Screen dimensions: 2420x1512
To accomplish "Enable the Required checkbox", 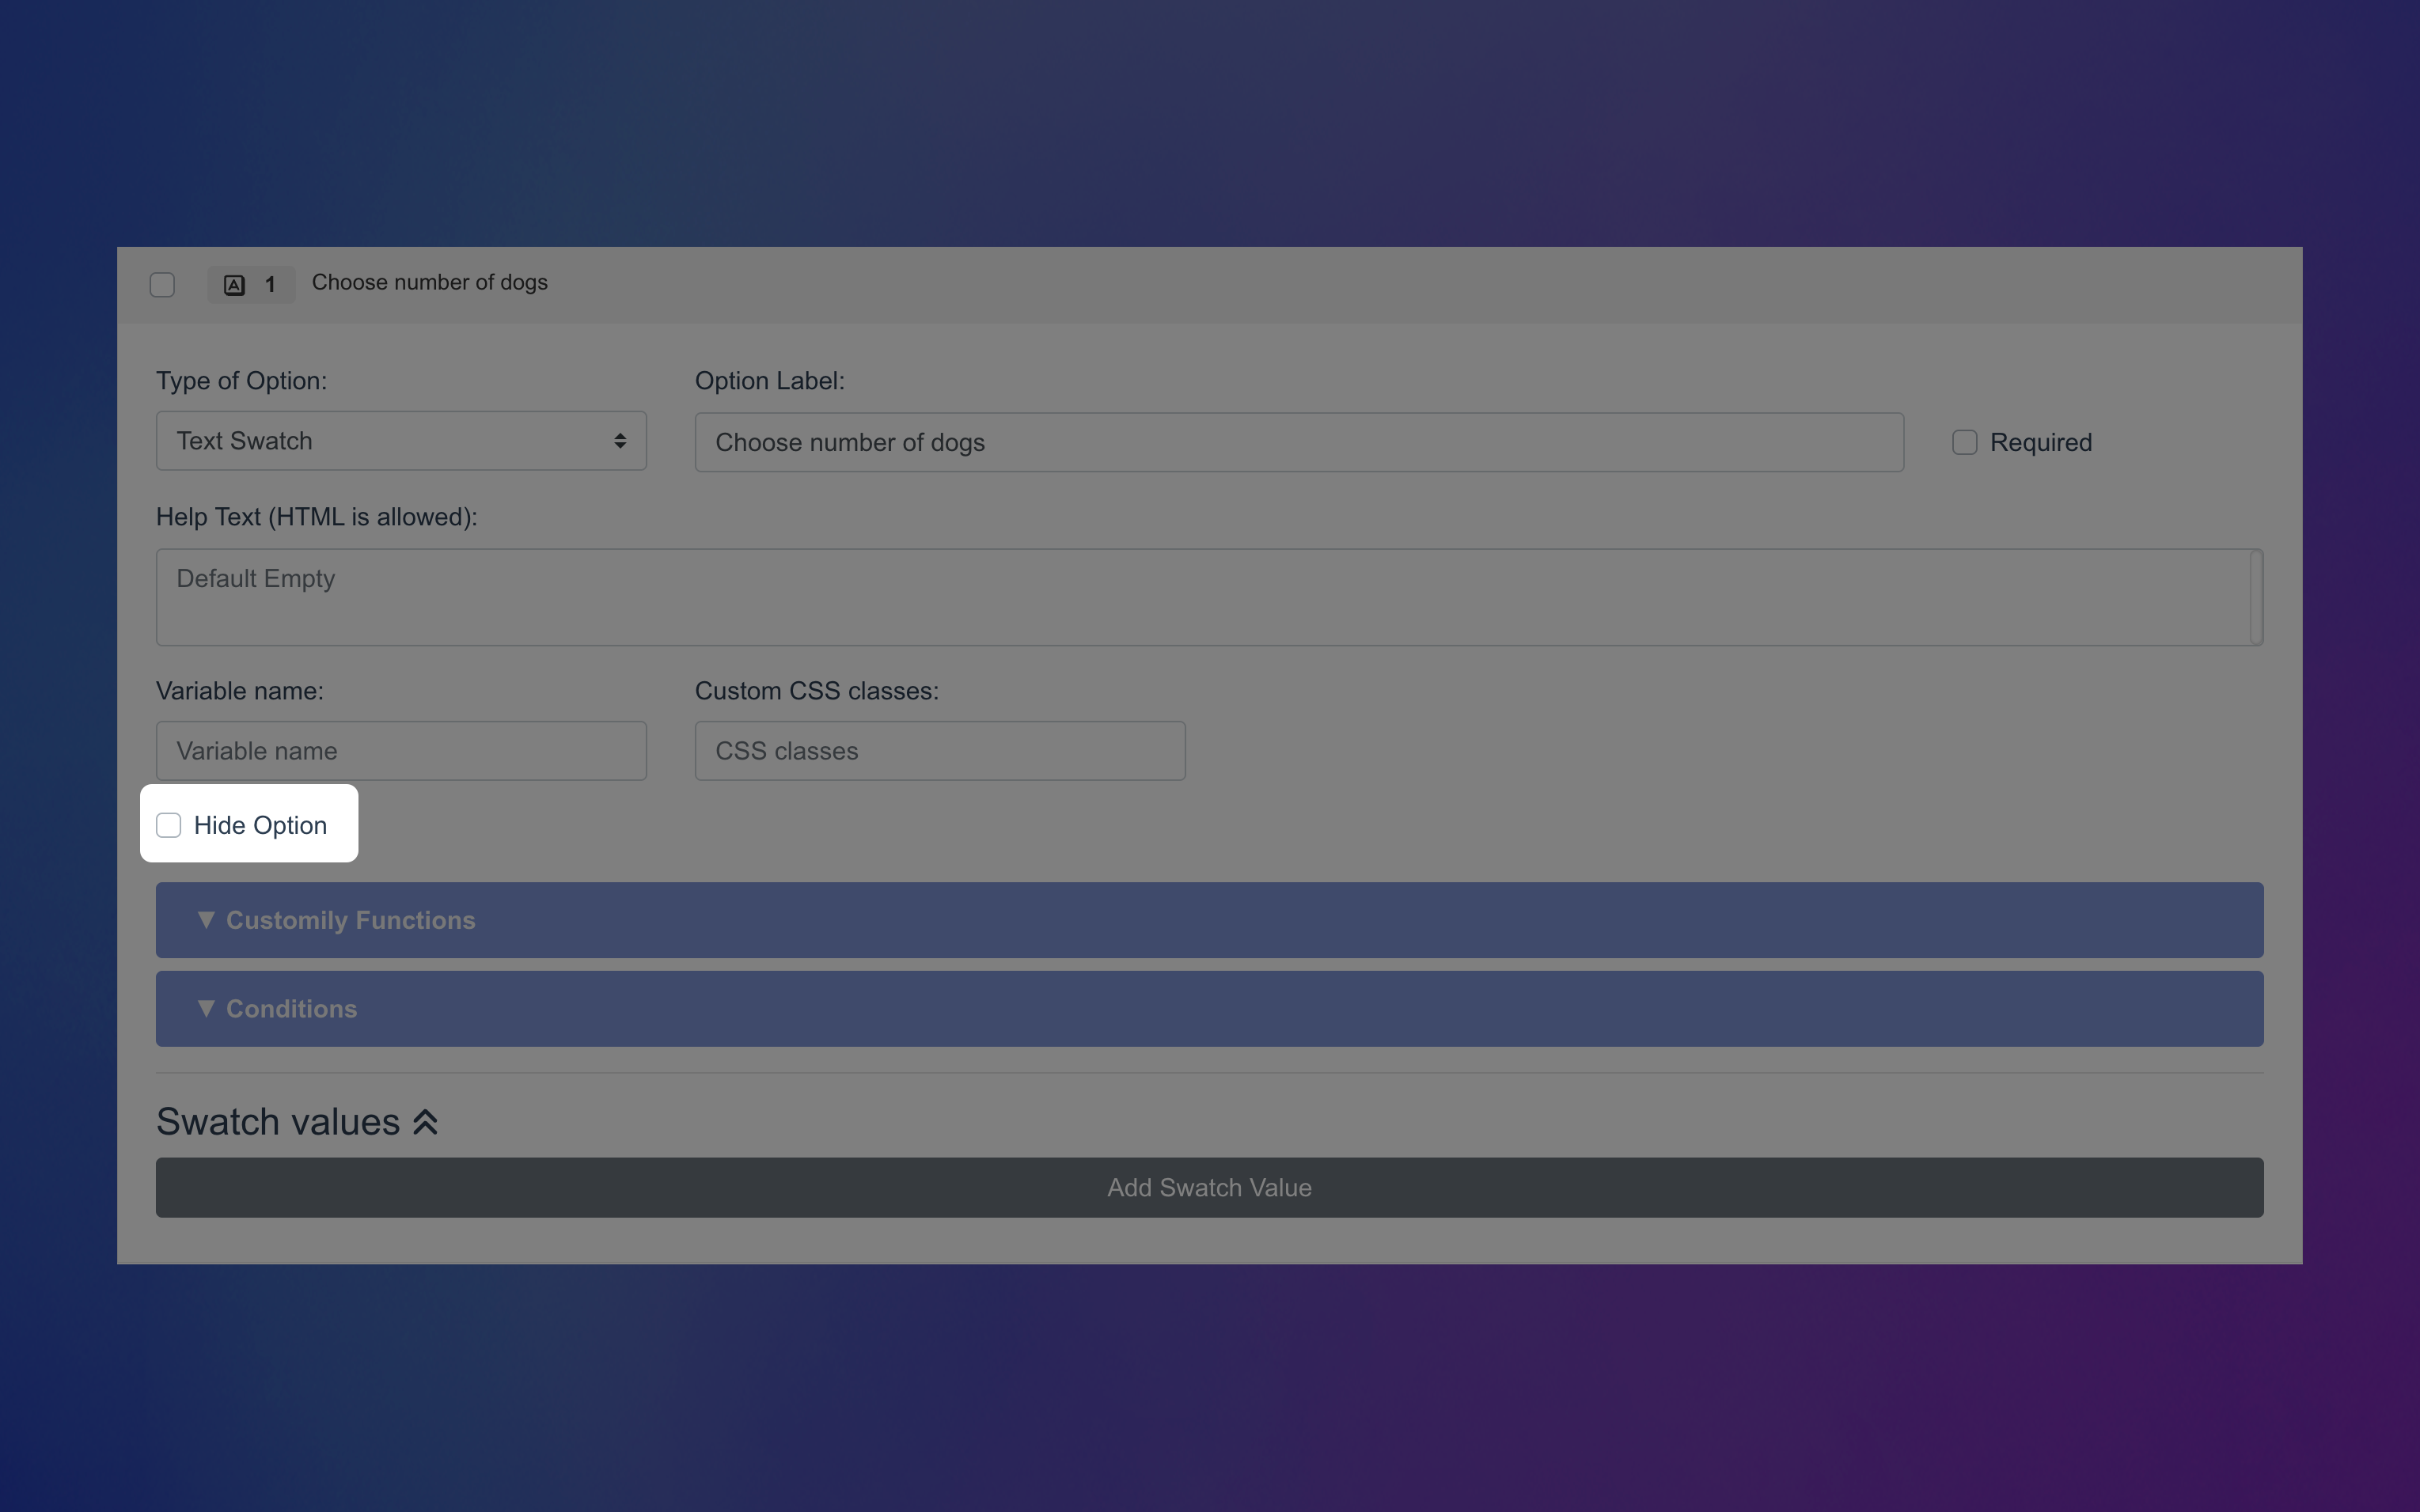I will 1964,442.
